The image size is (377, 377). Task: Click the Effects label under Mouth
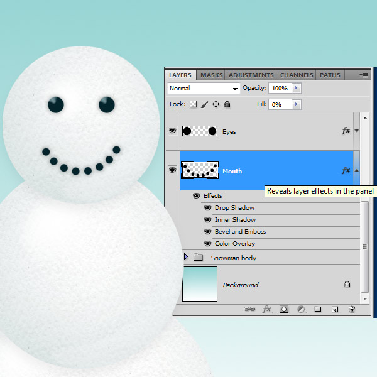click(x=213, y=195)
